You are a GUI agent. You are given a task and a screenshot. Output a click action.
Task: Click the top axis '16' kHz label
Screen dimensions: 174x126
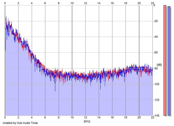(112, 3)
